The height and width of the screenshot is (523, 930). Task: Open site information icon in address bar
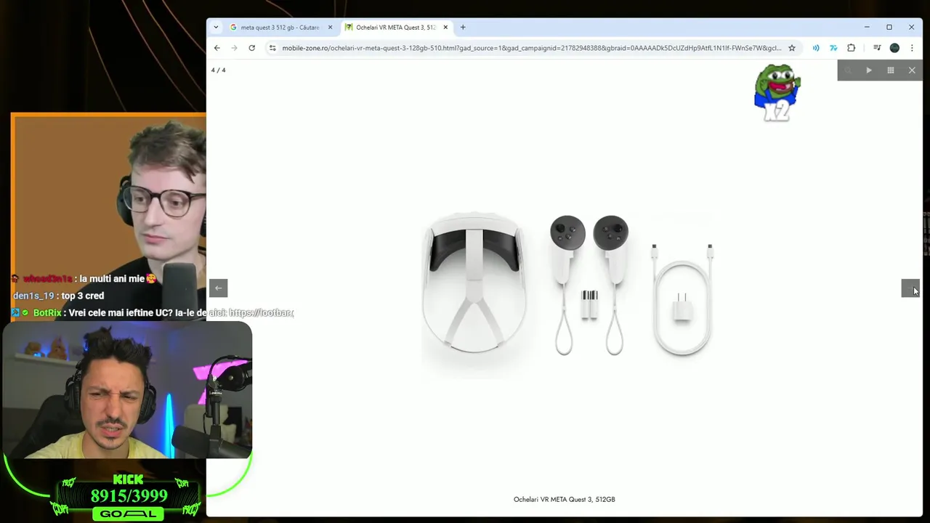[x=272, y=48]
